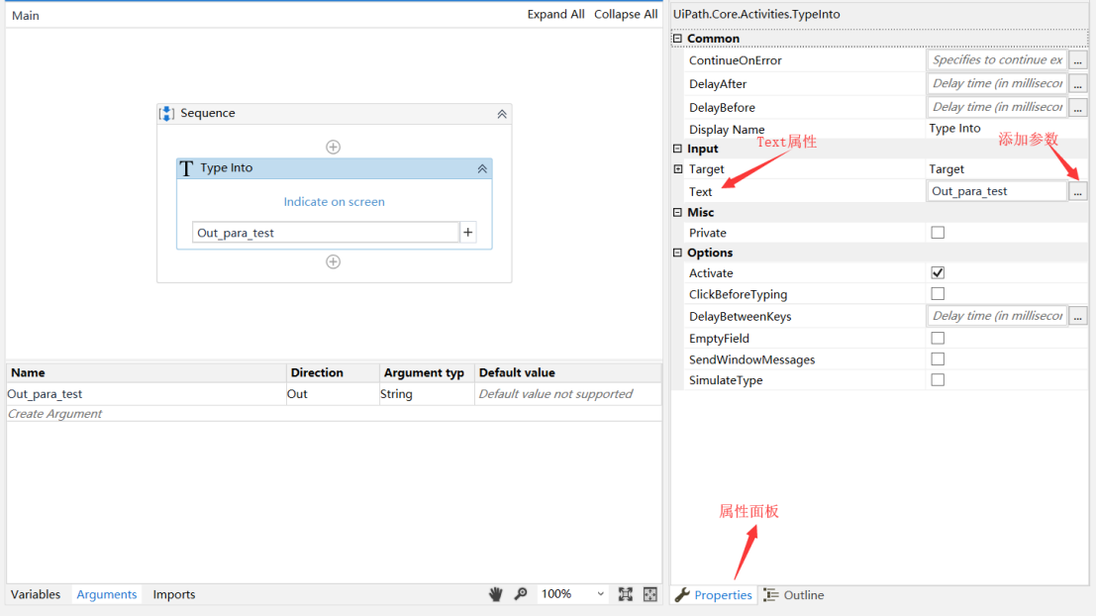Viewport: 1097px width, 616px height.
Task: Open DelayBefore expression editor ellipsis
Action: pyautogui.click(x=1078, y=108)
